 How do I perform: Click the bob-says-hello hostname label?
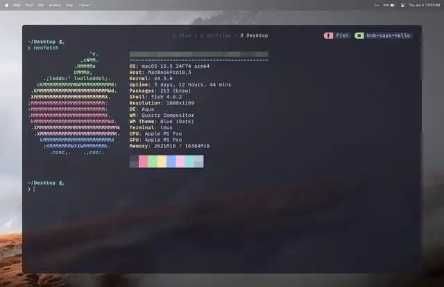[x=388, y=35]
